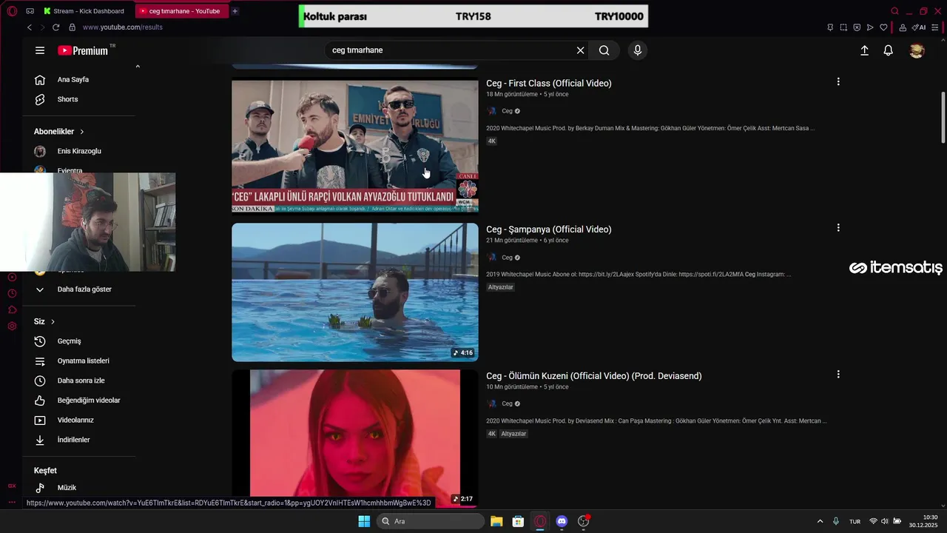Play the 'Ceg - First Class' thumbnail
Screen dimensions: 947x533
coord(355,146)
